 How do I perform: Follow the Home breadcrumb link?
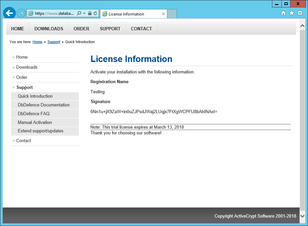point(37,42)
